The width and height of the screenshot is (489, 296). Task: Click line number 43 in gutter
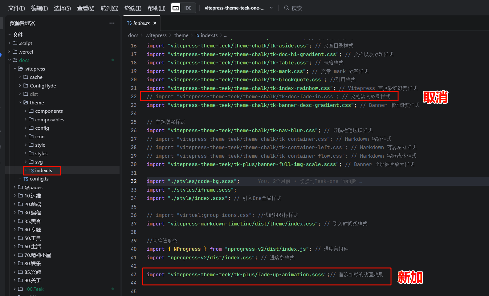pos(133,274)
